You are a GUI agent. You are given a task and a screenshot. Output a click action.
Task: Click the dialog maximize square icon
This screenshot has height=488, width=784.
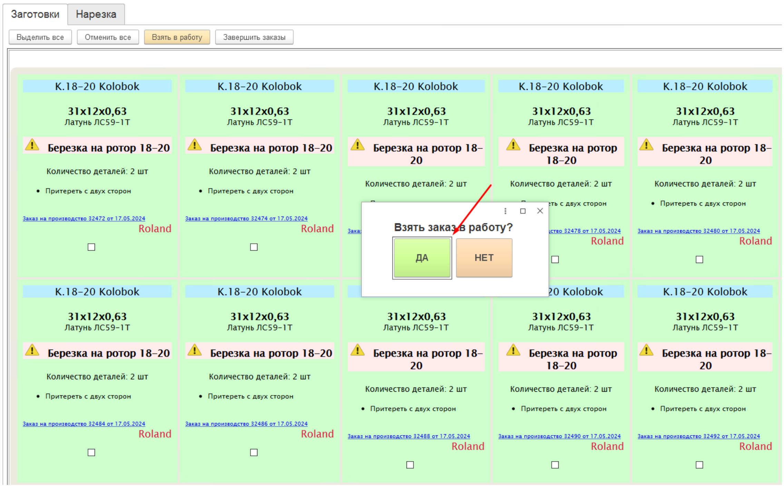(x=523, y=211)
